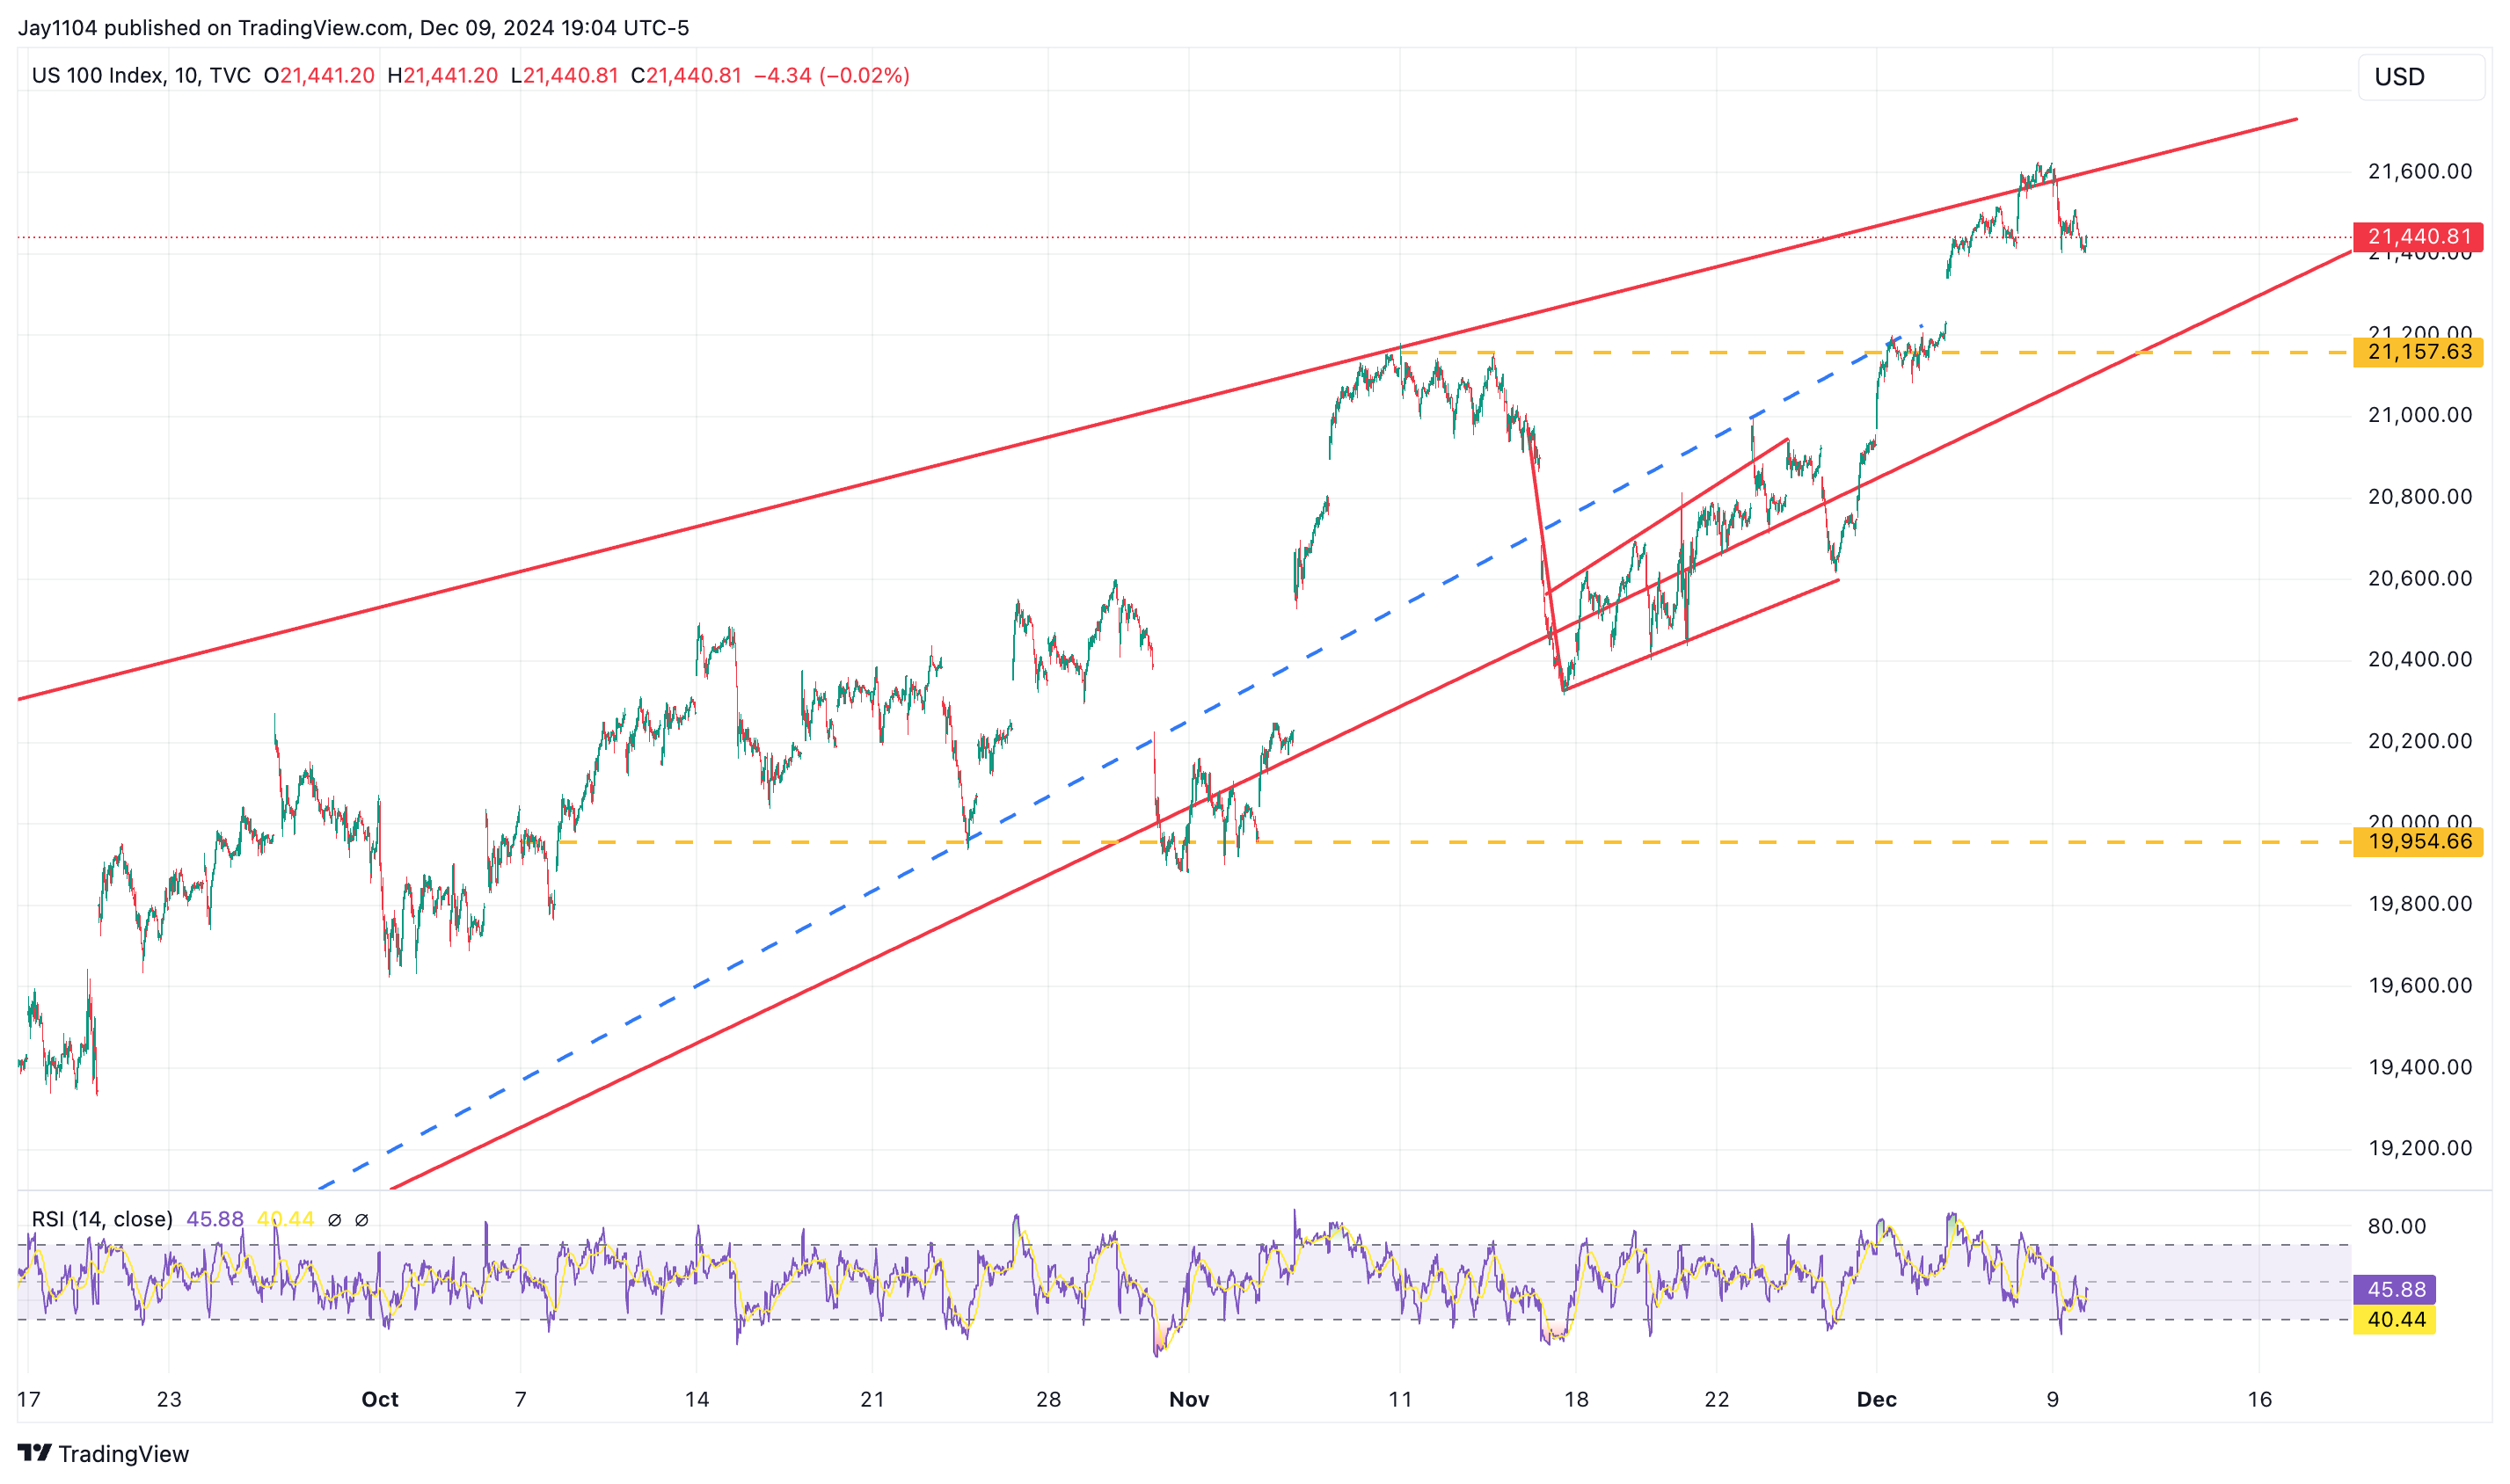Click the TradingView logo at bottom left

(x=103, y=1453)
